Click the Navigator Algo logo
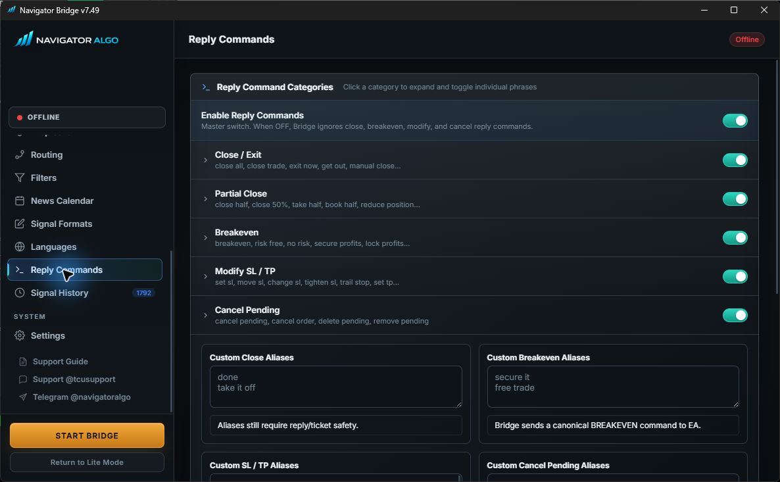The image size is (780, 482). (x=66, y=39)
